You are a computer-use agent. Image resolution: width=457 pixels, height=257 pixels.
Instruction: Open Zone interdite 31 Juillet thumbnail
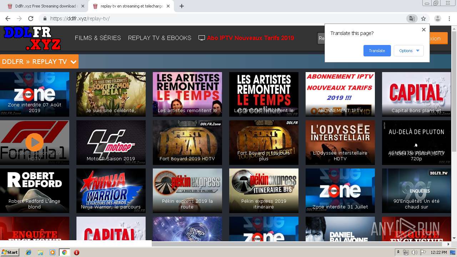pos(340,191)
